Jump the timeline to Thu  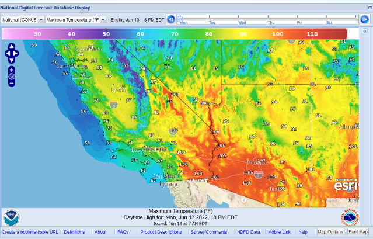271,23
